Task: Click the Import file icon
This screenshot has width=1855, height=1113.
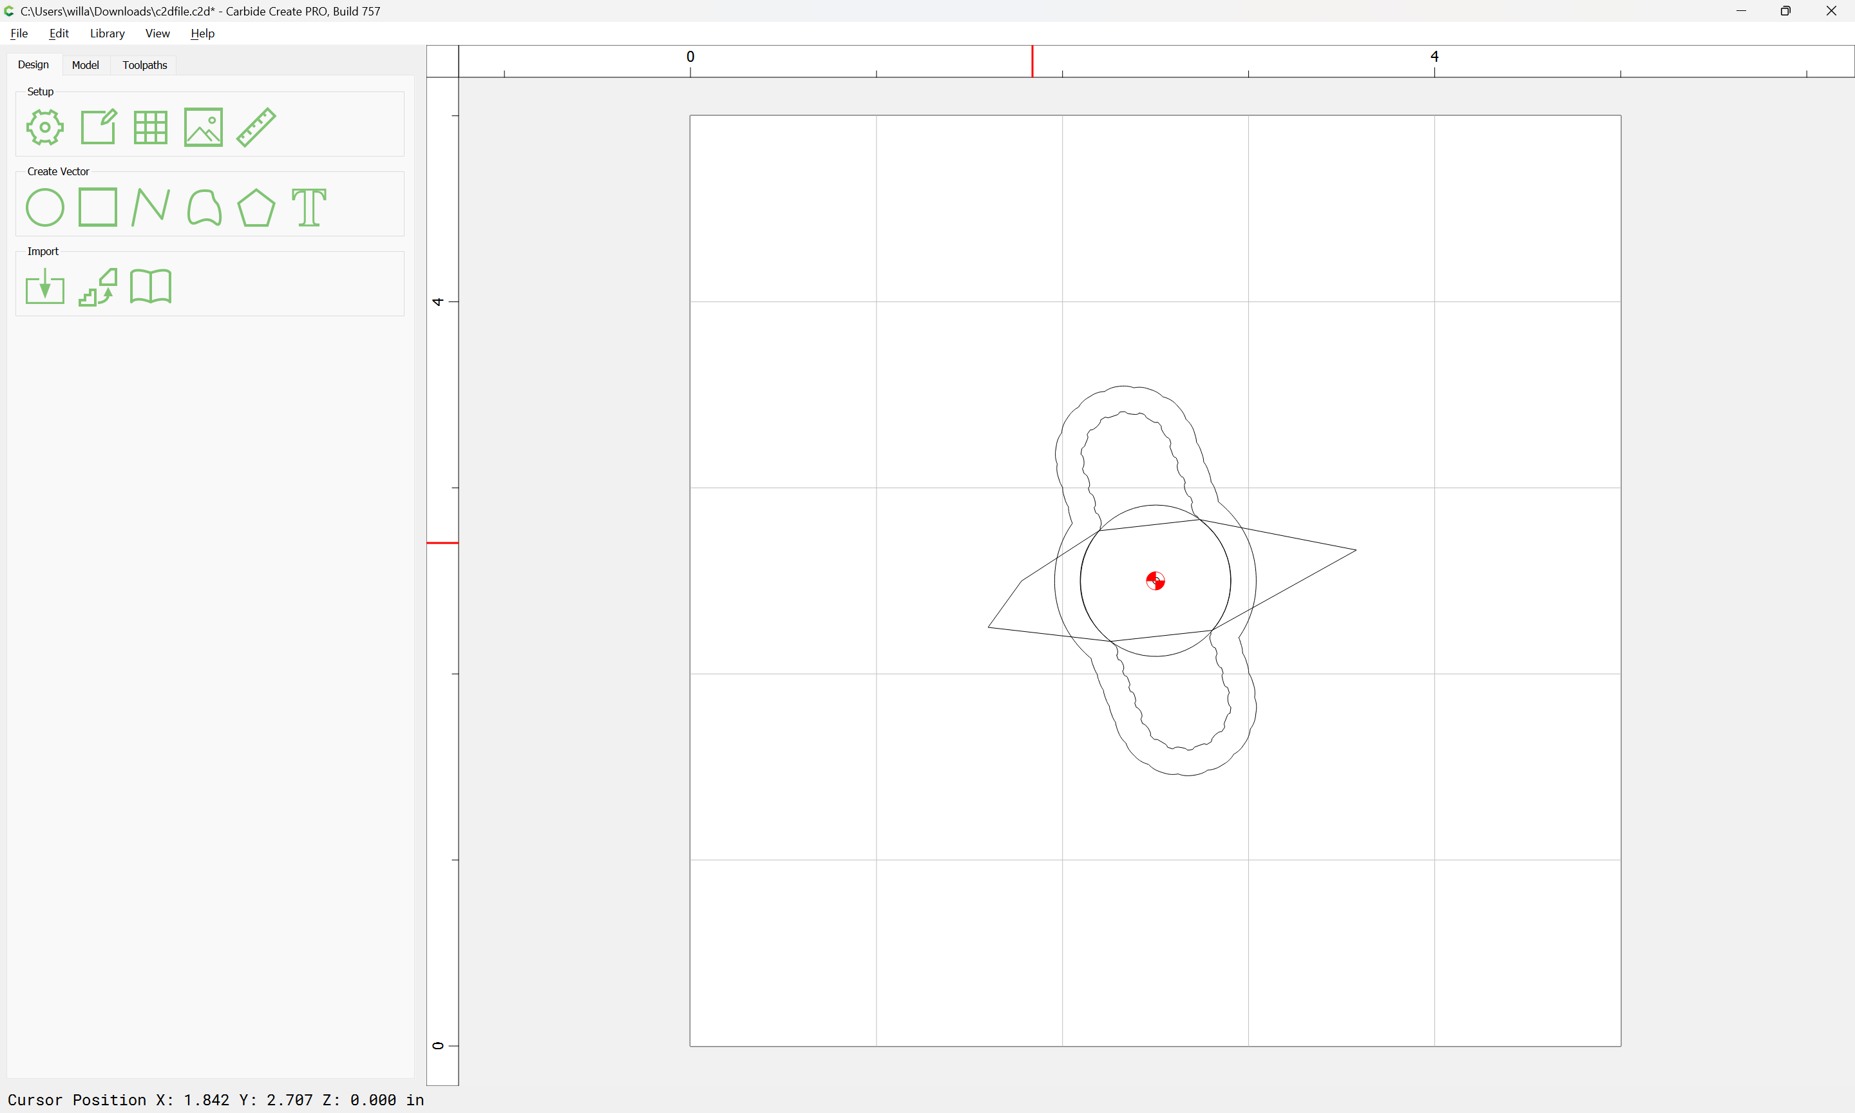Action: point(45,287)
